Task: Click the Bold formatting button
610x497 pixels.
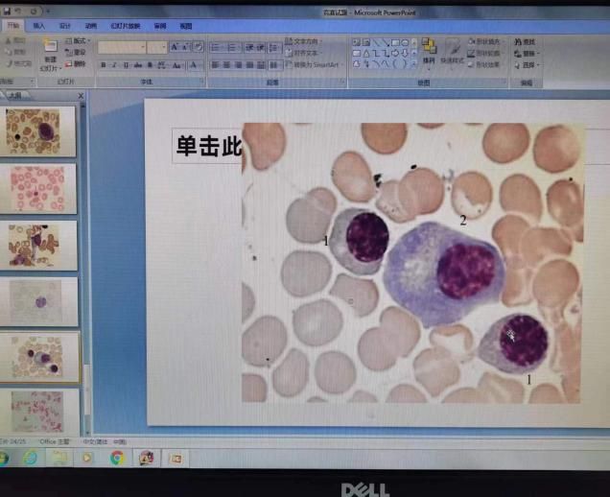Action: point(103,65)
